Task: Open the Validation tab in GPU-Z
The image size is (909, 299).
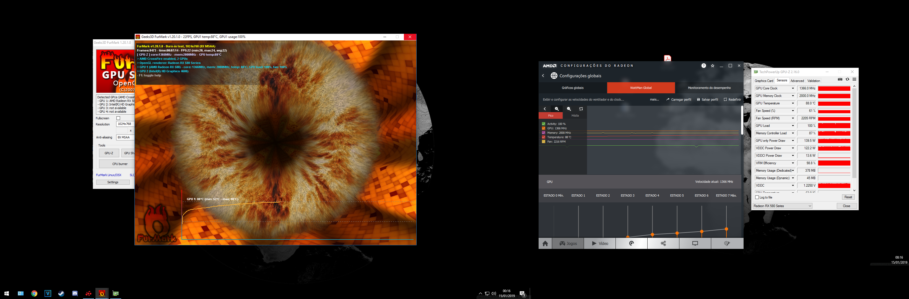Action: coord(814,81)
